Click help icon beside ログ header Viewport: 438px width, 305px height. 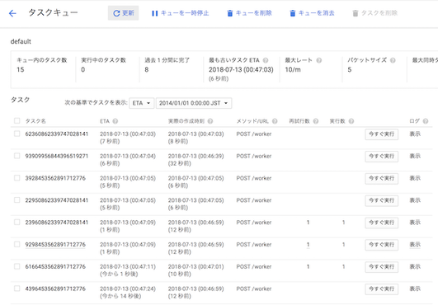(x=426, y=121)
